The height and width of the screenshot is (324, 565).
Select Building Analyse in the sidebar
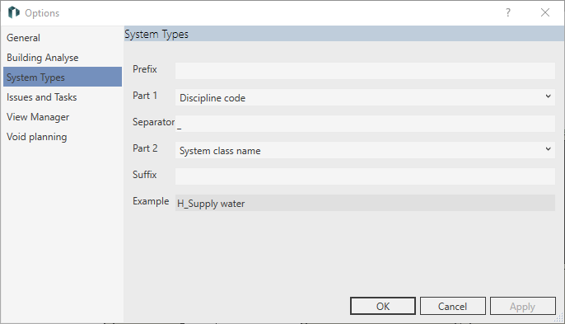pyautogui.click(x=63, y=58)
